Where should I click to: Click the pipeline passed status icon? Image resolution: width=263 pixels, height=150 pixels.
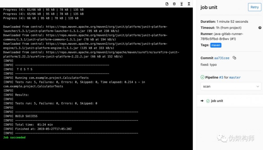(x=203, y=77)
